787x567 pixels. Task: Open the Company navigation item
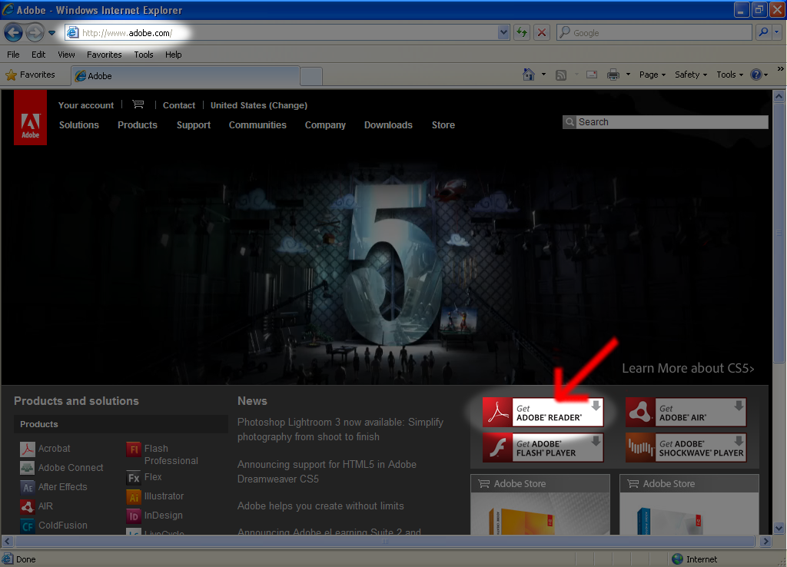[x=325, y=125]
